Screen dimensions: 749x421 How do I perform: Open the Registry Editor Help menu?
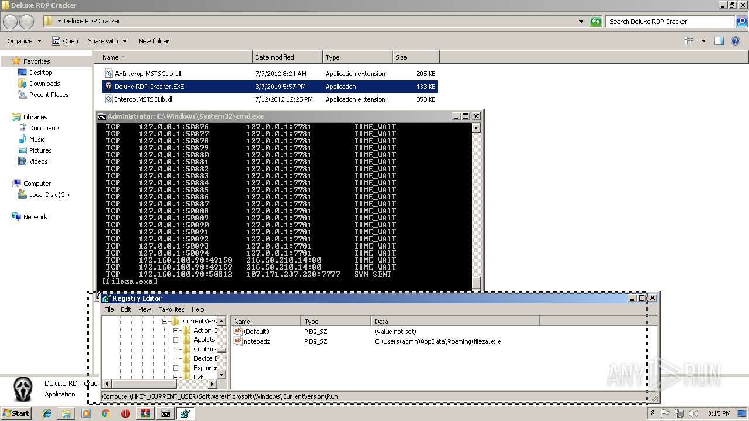(198, 309)
